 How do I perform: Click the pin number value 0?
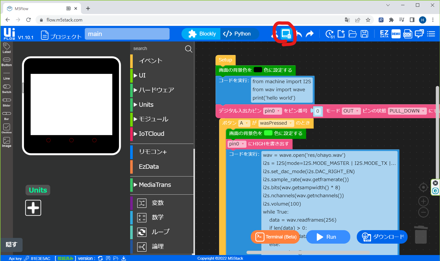pyautogui.click(x=318, y=111)
